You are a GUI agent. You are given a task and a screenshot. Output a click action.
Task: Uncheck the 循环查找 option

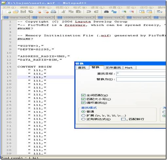tap(83, 103)
